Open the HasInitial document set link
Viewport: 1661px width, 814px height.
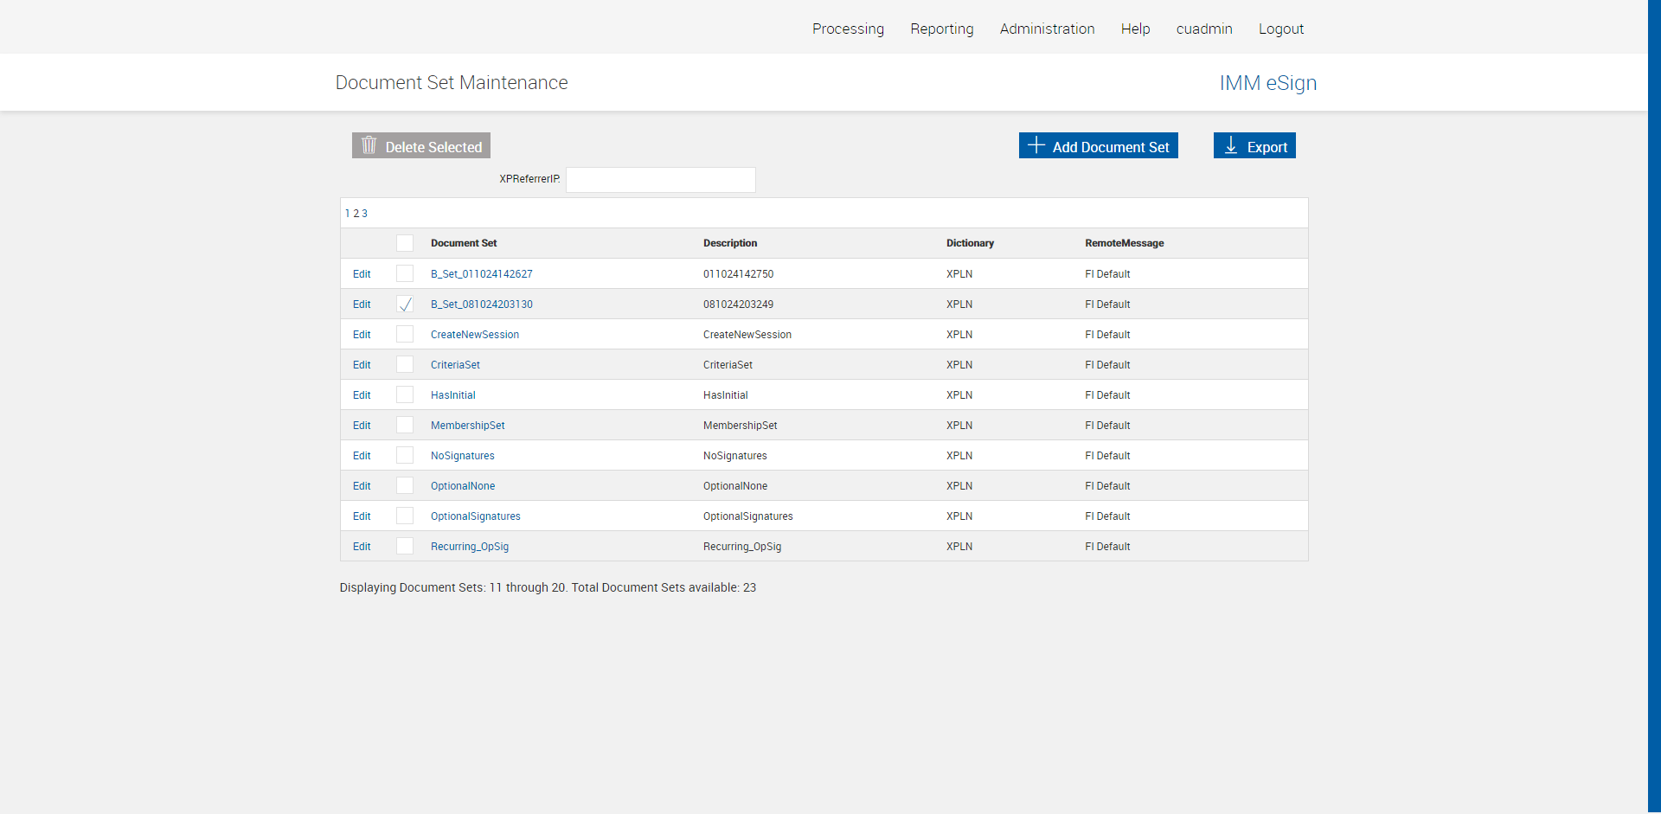coord(453,395)
